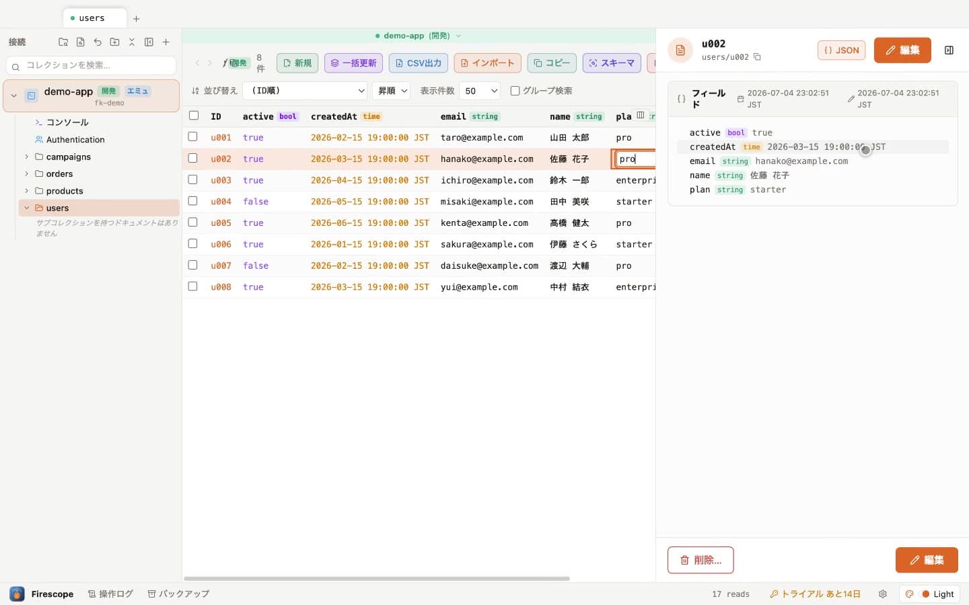Check the checkbox for row u002
This screenshot has height=605, width=969.
point(192,158)
